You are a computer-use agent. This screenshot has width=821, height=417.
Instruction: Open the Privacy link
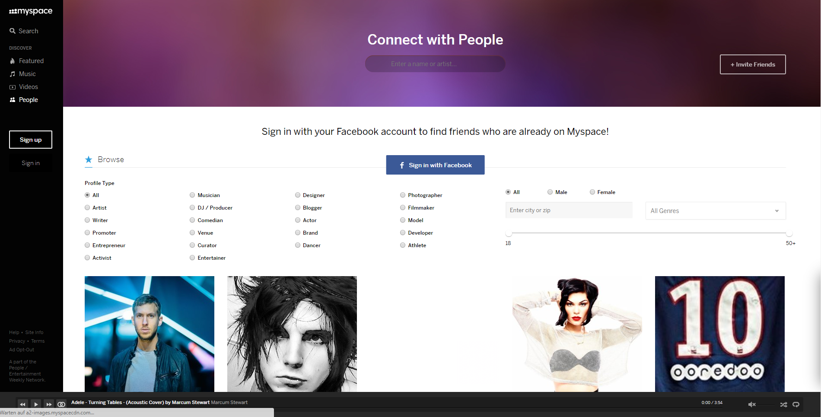coord(17,341)
